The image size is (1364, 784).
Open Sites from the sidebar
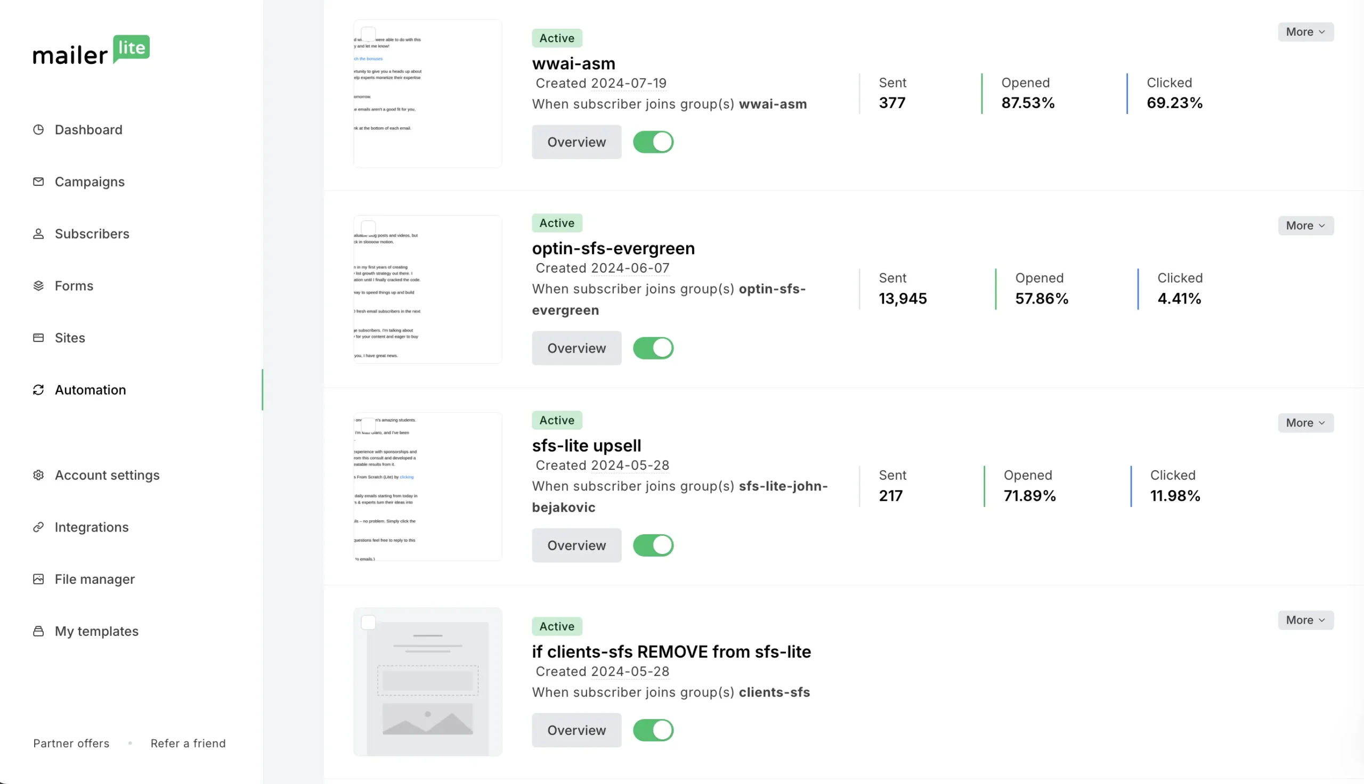pyautogui.click(x=70, y=338)
